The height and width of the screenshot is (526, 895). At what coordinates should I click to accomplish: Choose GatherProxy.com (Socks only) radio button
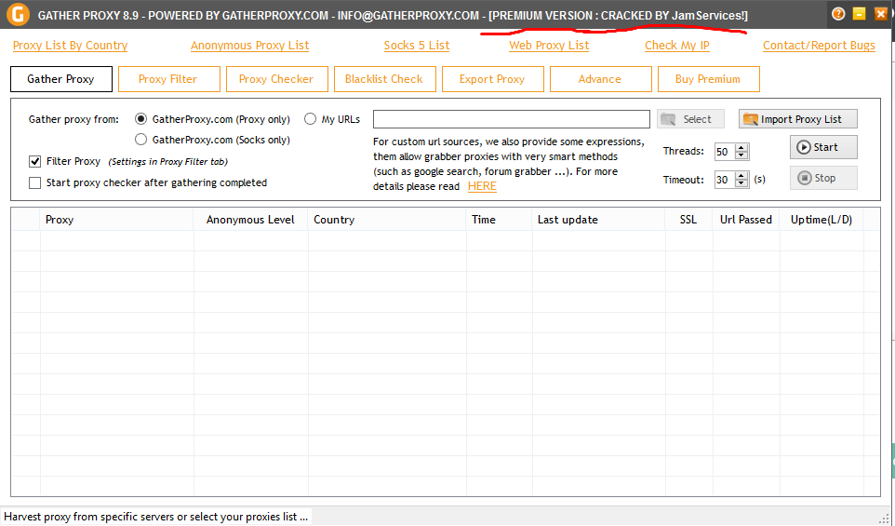pyautogui.click(x=141, y=140)
